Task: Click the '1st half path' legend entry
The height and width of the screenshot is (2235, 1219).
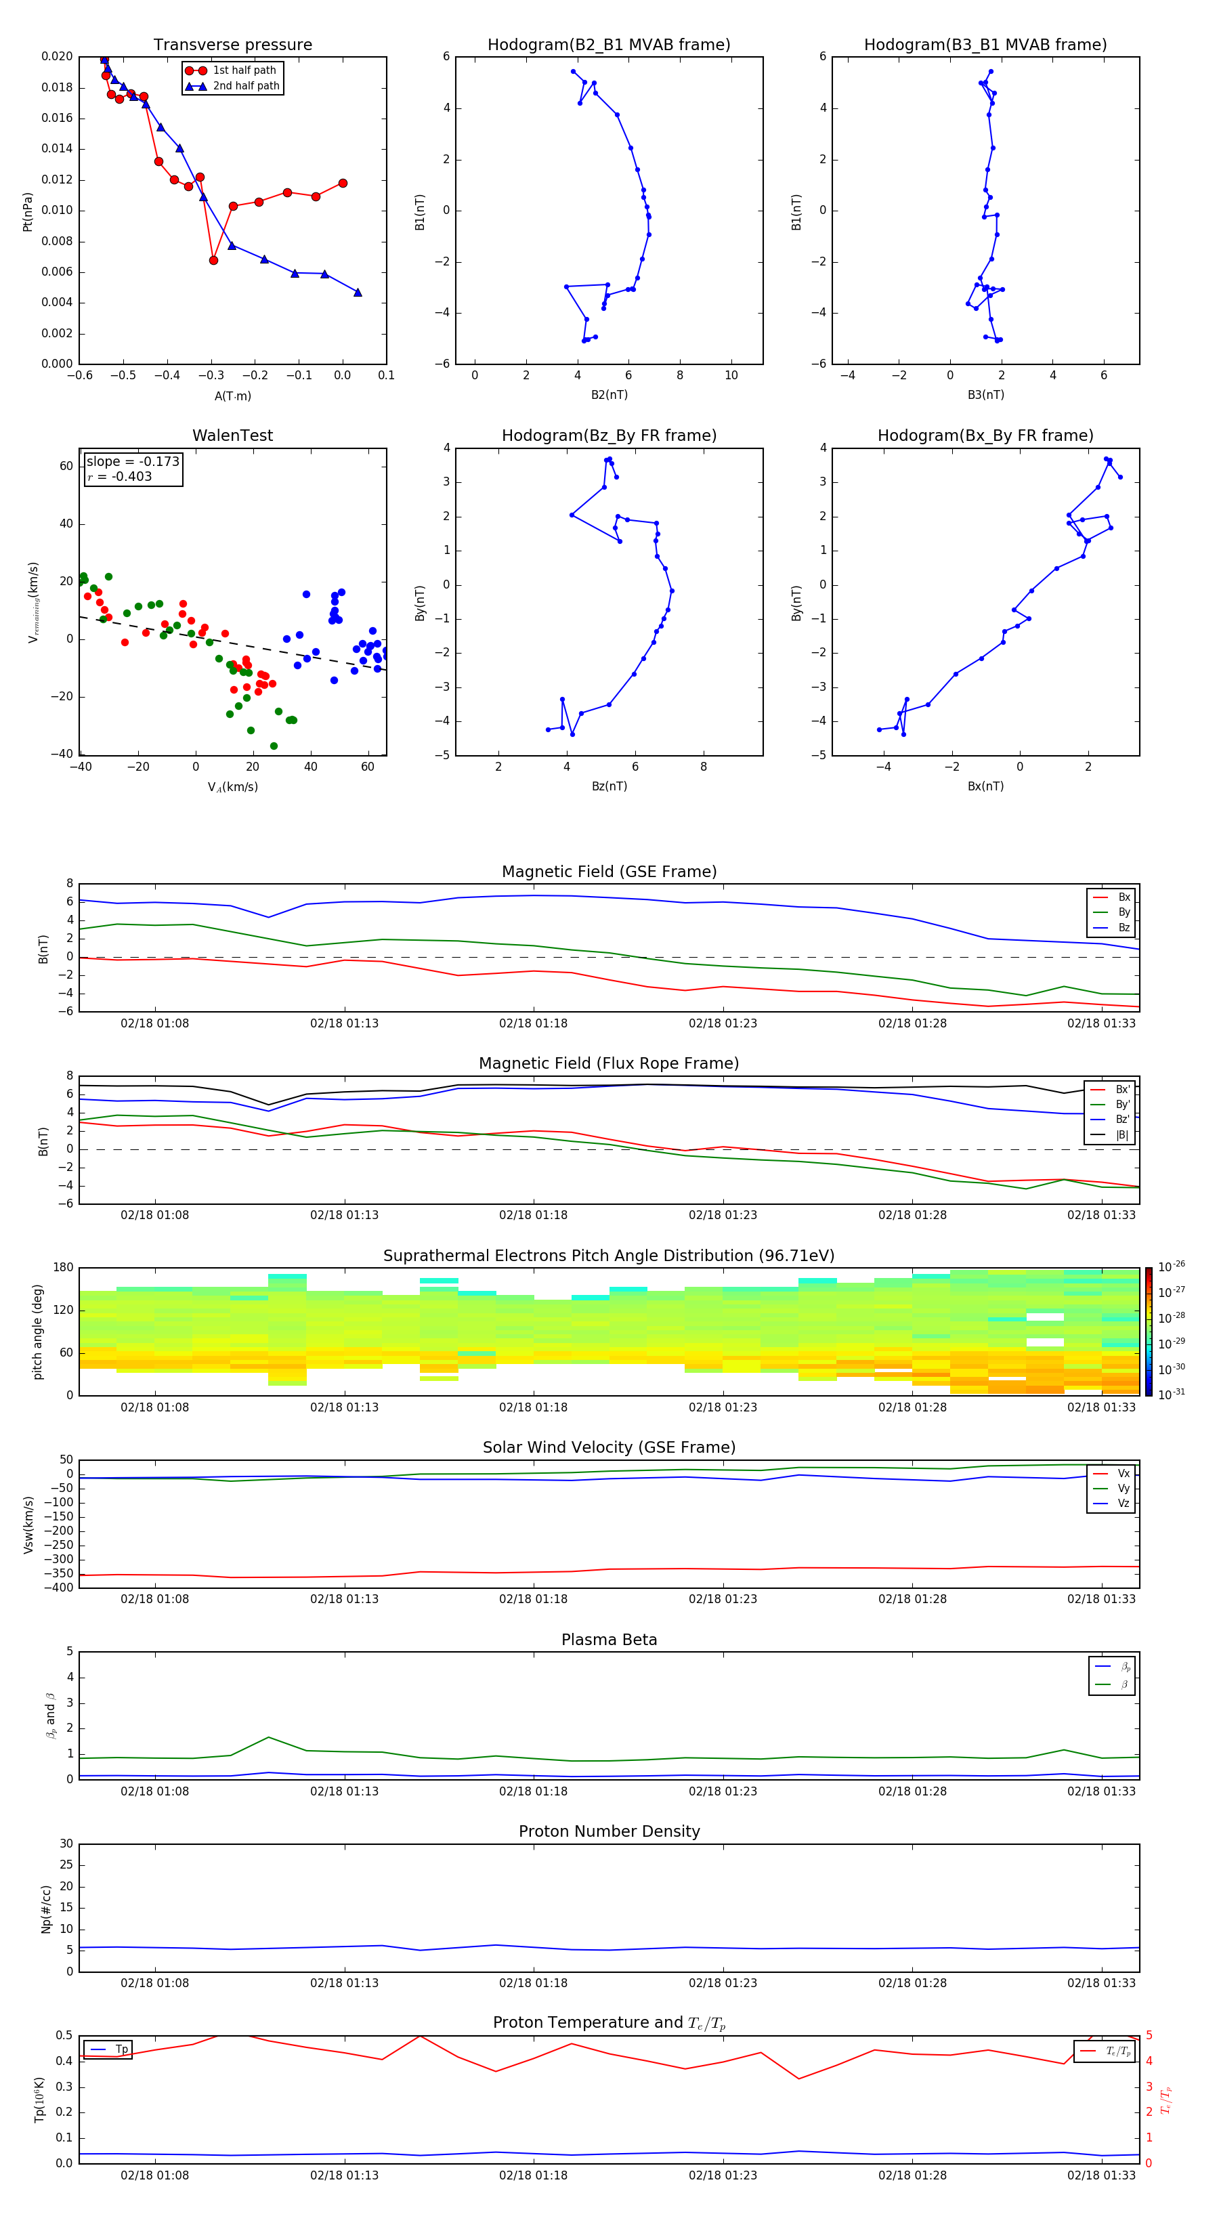Action: coord(231,70)
